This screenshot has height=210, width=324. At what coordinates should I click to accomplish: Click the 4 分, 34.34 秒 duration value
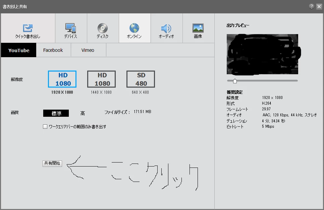click(x=274, y=121)
